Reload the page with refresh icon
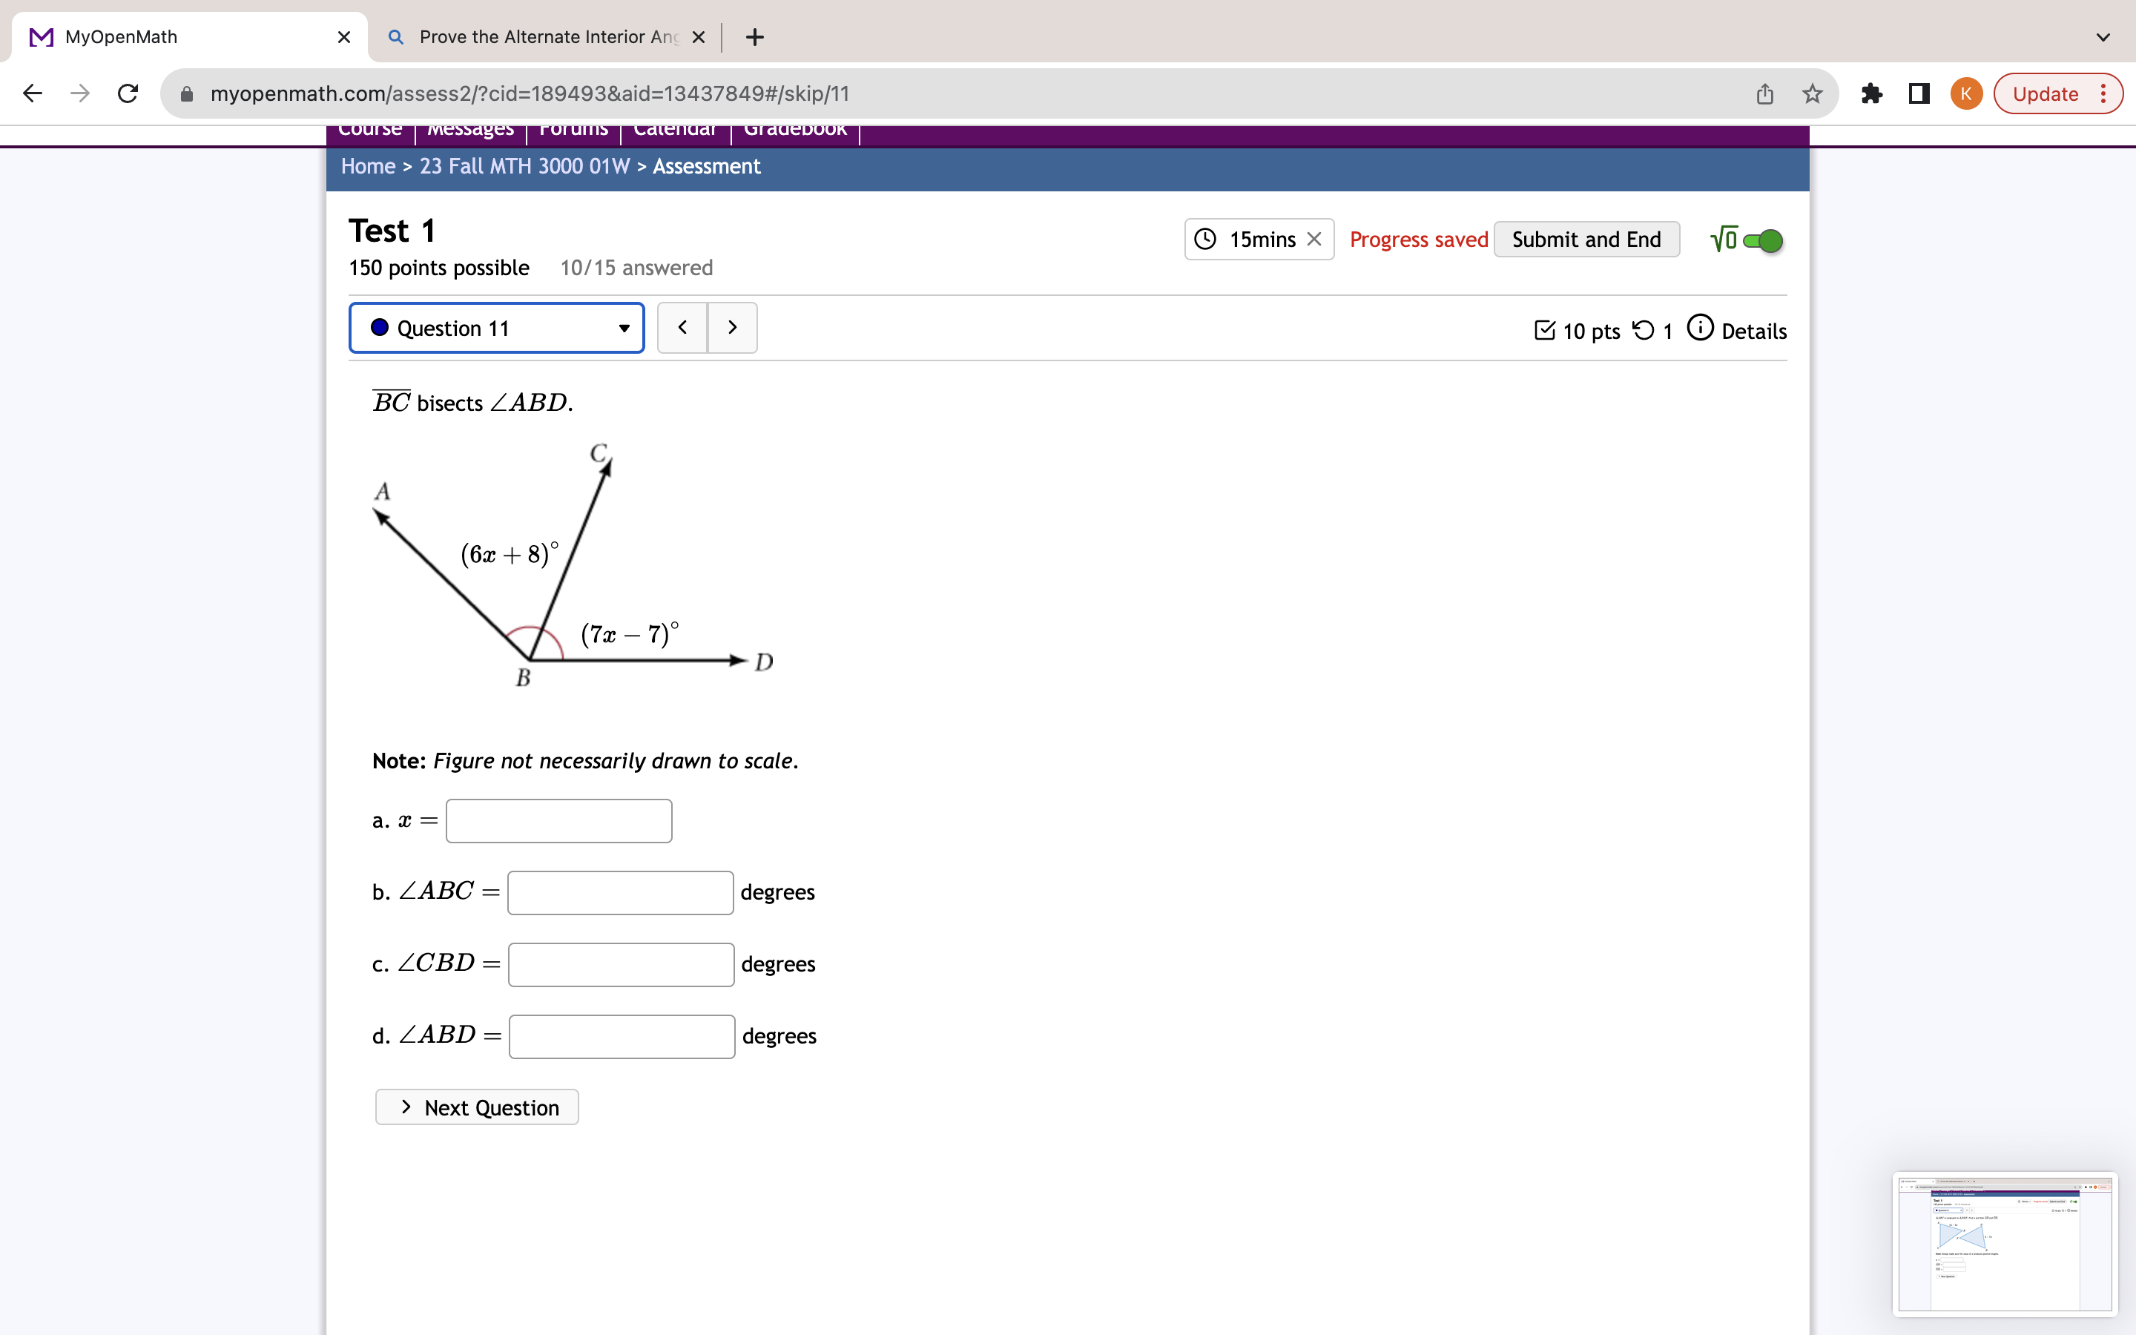Image resolution: width=2136 pixels, height=1335 pixels. tap(128, 93)
